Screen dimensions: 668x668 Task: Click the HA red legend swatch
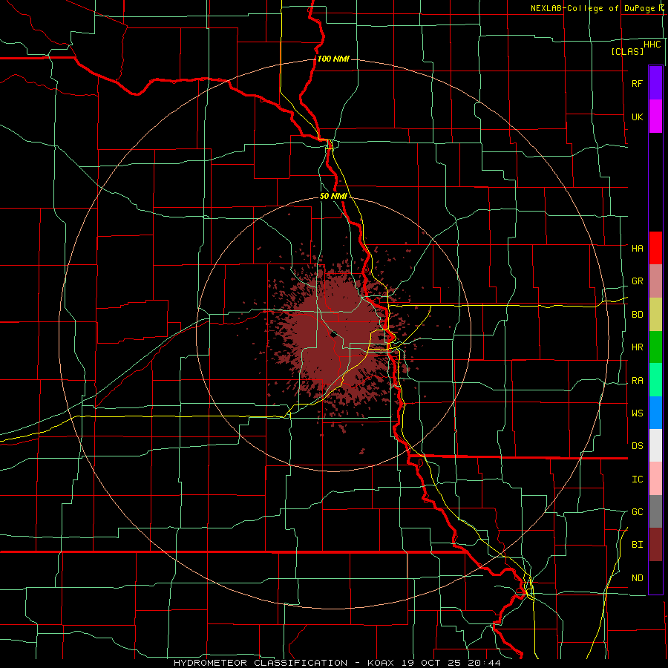click(655, 248)
